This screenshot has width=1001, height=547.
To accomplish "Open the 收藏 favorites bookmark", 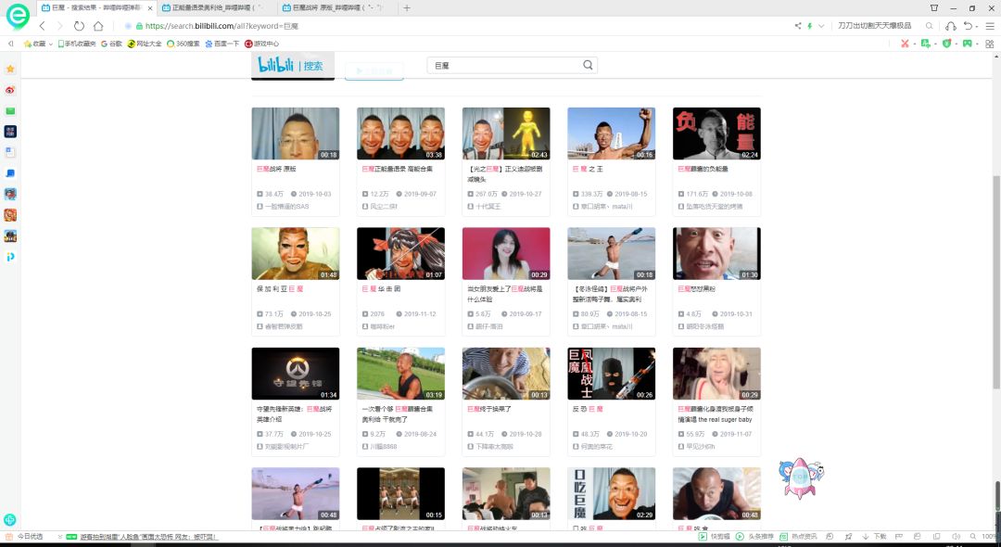I will (35, 44).
